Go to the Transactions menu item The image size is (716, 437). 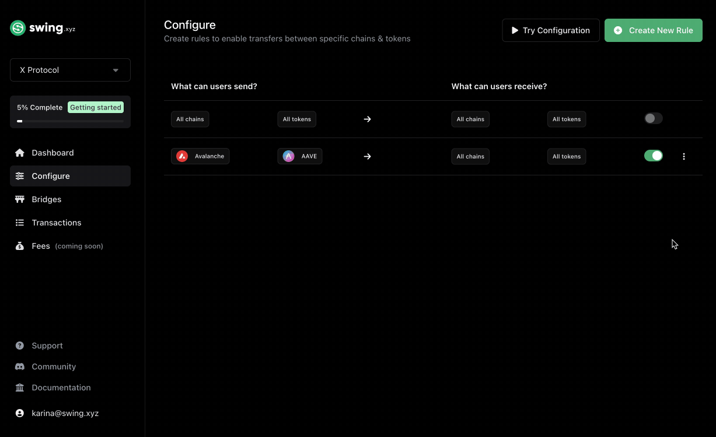(x=57, y=223)
